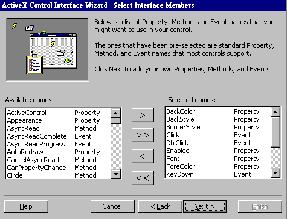The image size is (287, 219).
Task: Select BackColor in Selected names
Action: coord(218,111)
